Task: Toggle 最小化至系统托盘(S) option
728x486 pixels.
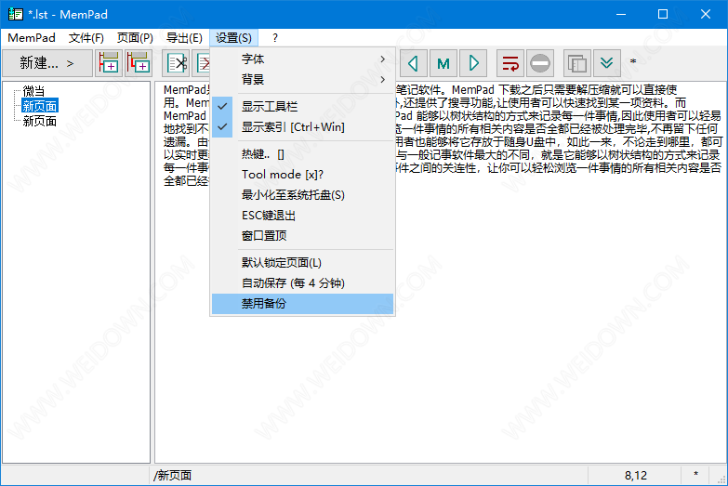Action: [302, 194]
